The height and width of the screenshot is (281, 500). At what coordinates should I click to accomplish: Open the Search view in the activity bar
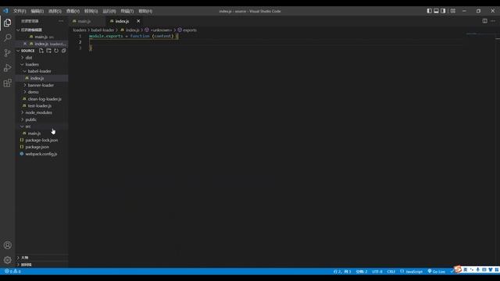tap(7, 37)
